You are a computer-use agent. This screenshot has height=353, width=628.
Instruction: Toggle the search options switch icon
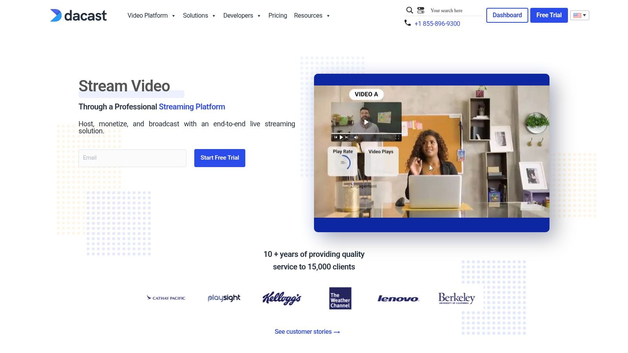click(421, 10)
